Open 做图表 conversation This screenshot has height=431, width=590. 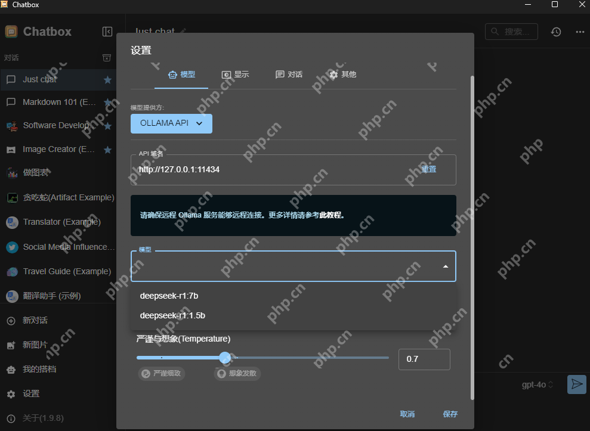click(x=58, y=173)
